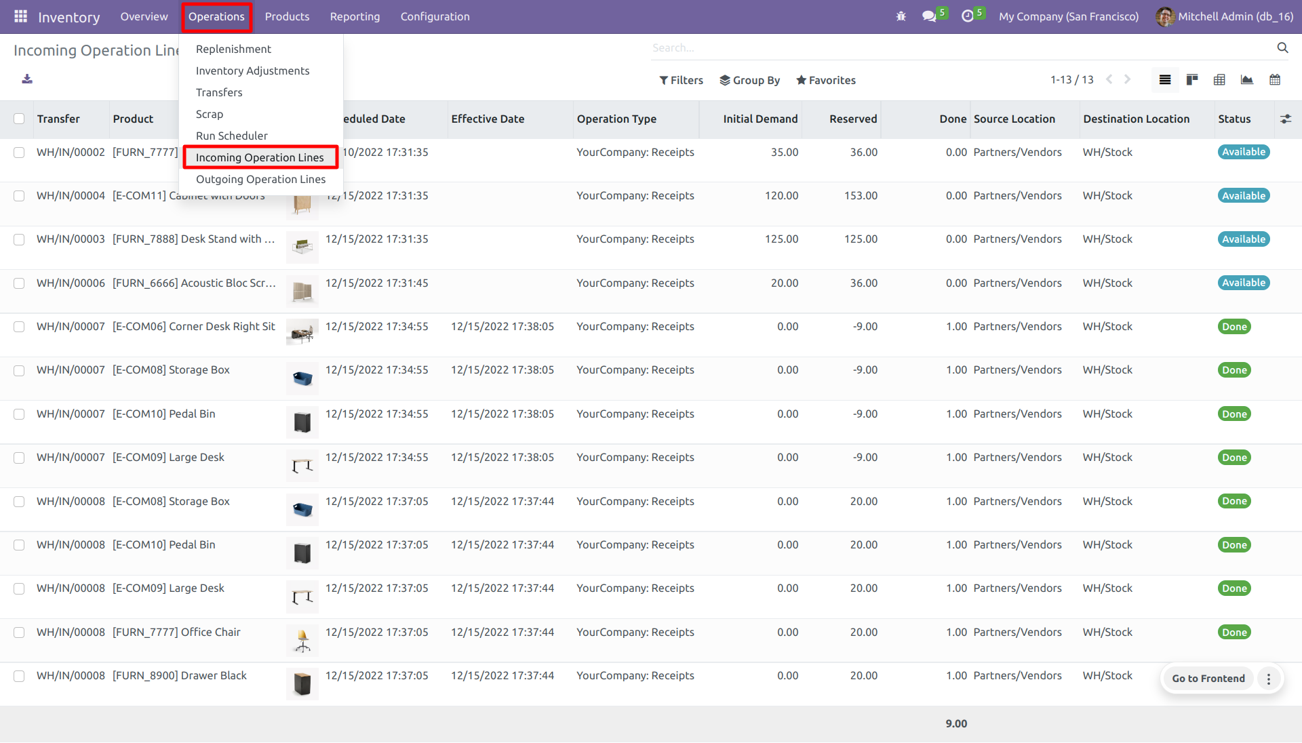Switch to kanban view
Screen dimensions: 1302x743
(1192, 80)
